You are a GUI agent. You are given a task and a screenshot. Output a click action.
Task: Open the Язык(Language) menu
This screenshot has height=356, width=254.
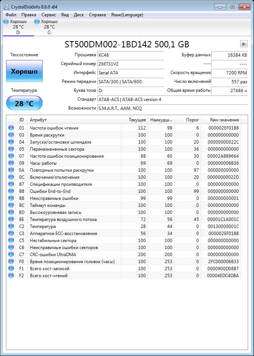(x=127, y=15)
